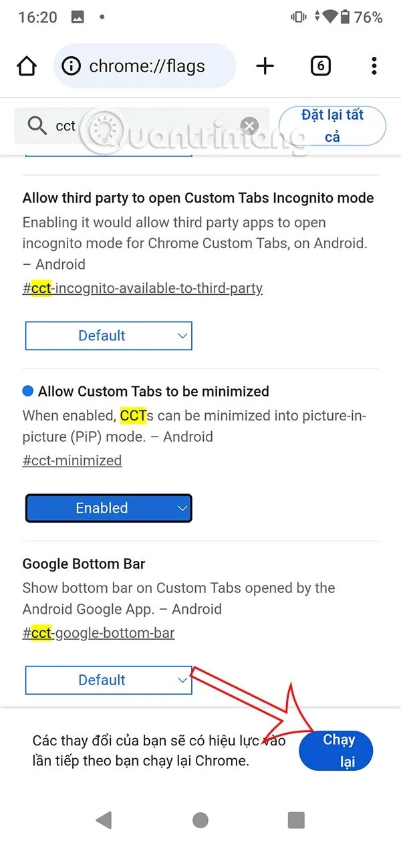Tap the Home icon beside the address bar
The image size is (401, 847).
[26, 66]
